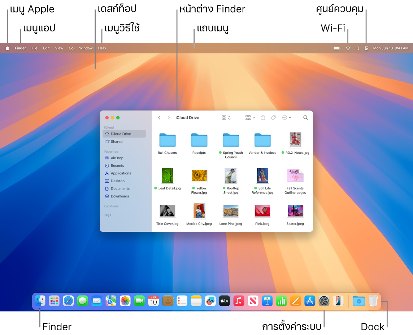This screenshot has width=413, height=335.
Task: Select iCloud Drive in the sidebar
Action: tap(124, 134)
